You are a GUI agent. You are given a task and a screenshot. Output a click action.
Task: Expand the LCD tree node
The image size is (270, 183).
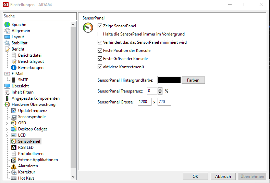(7, 136)
